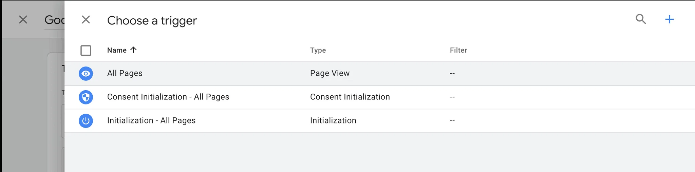Click the Initialization type cell
The width and height of the screenshot is (695, 172).
(x=333, y=121)
